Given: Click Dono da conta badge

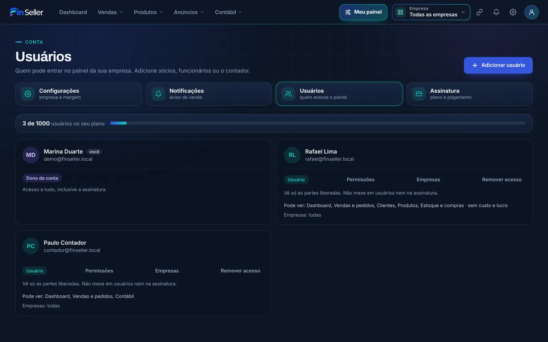Looking at the screenshot, I should [42, 178].
